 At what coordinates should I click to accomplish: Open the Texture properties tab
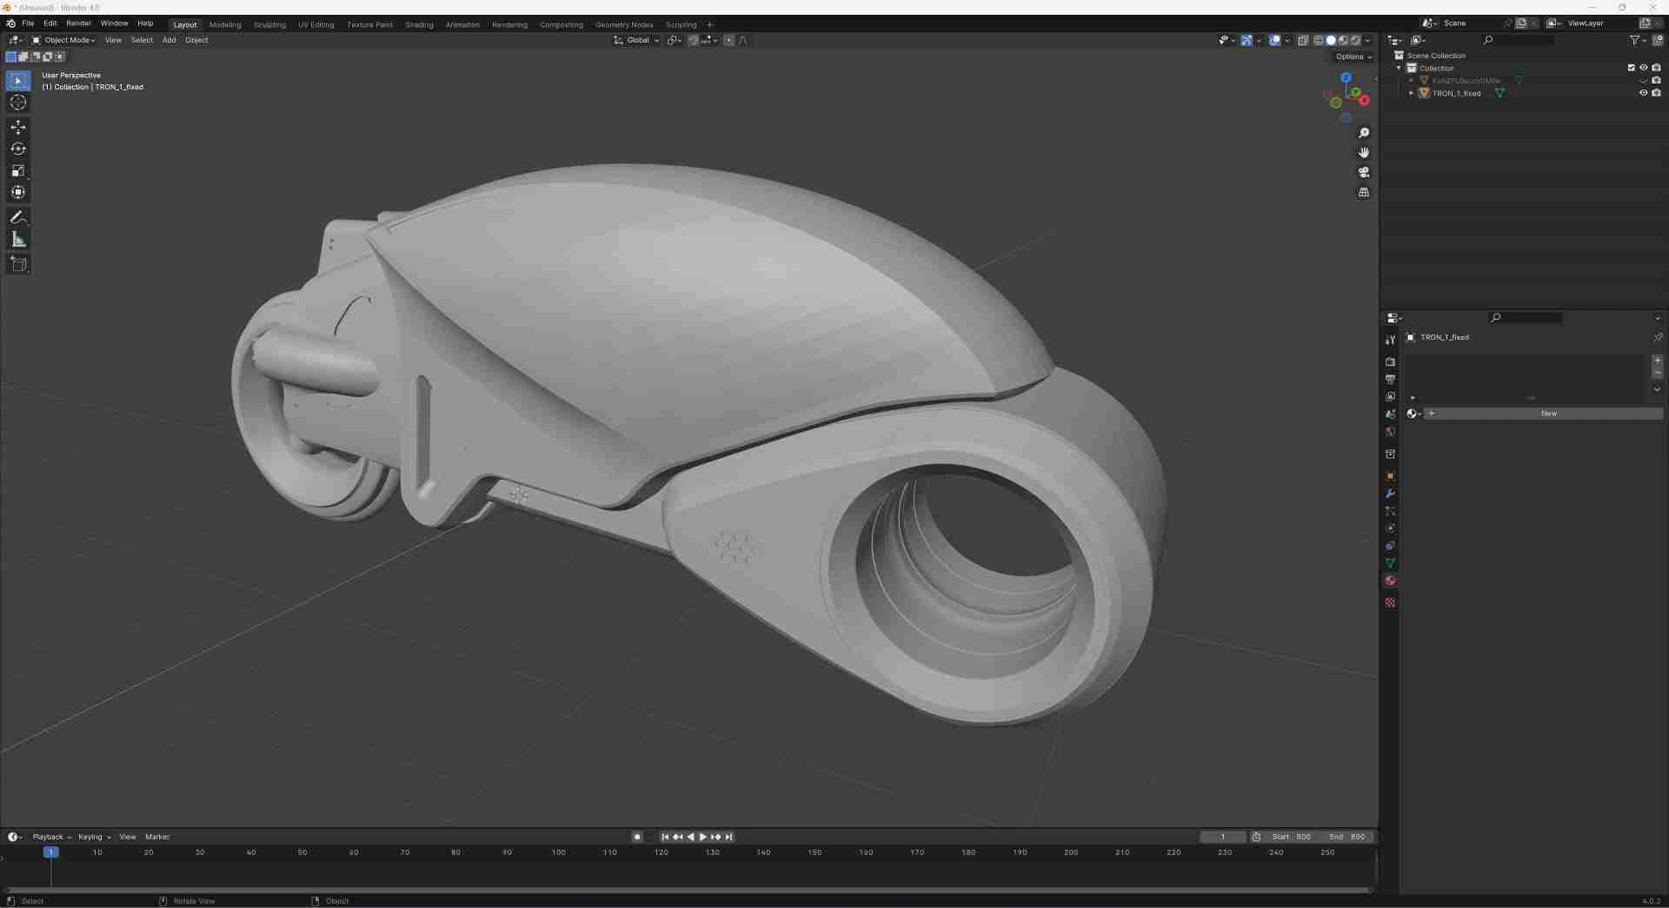pos(1390,602)
